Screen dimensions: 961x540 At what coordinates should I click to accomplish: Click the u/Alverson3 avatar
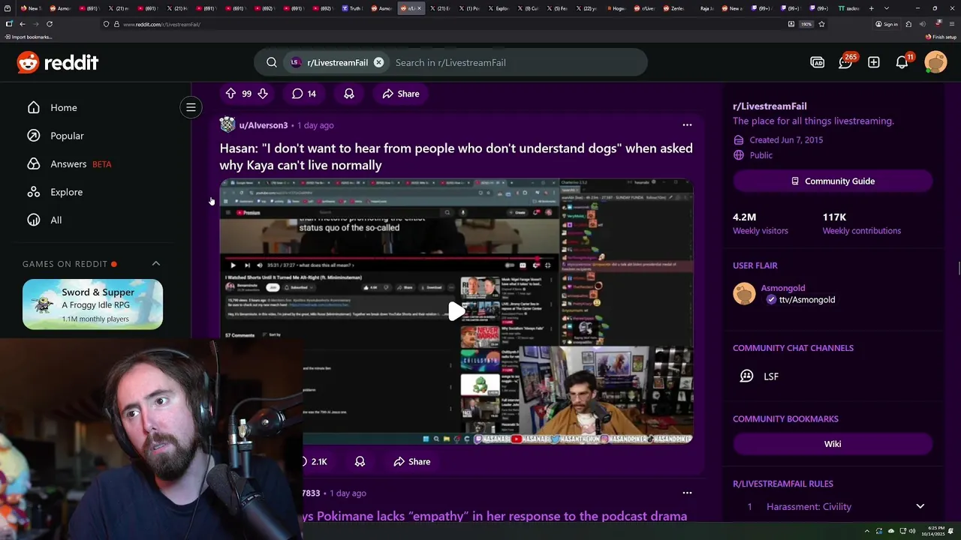point(227,125)
